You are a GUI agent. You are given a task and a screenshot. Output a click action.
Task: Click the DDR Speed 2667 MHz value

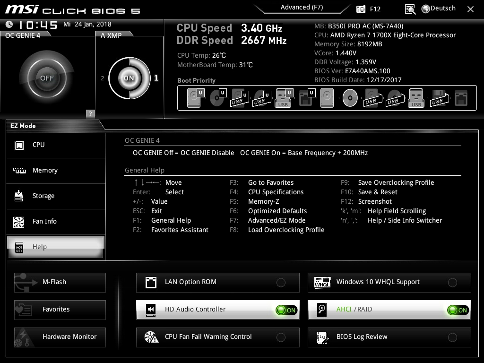point(264,41)
